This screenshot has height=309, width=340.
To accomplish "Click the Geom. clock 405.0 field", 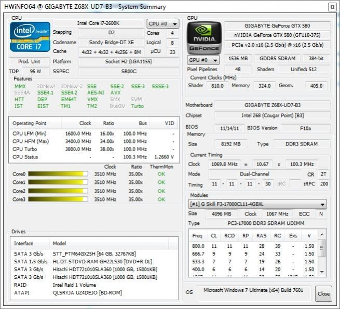I will coord(316,86).
